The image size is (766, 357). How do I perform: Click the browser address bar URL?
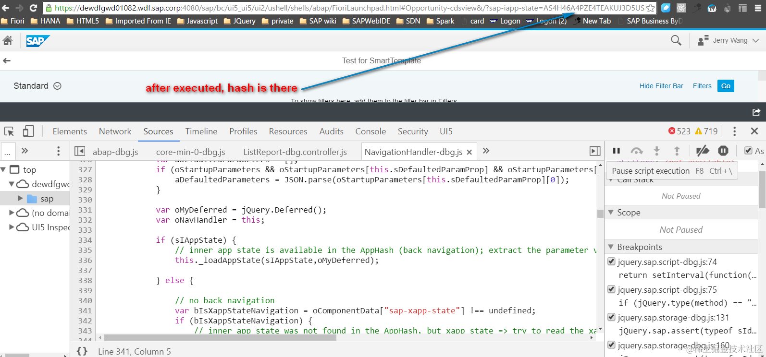pyautogui.click(x=349, y=8)
